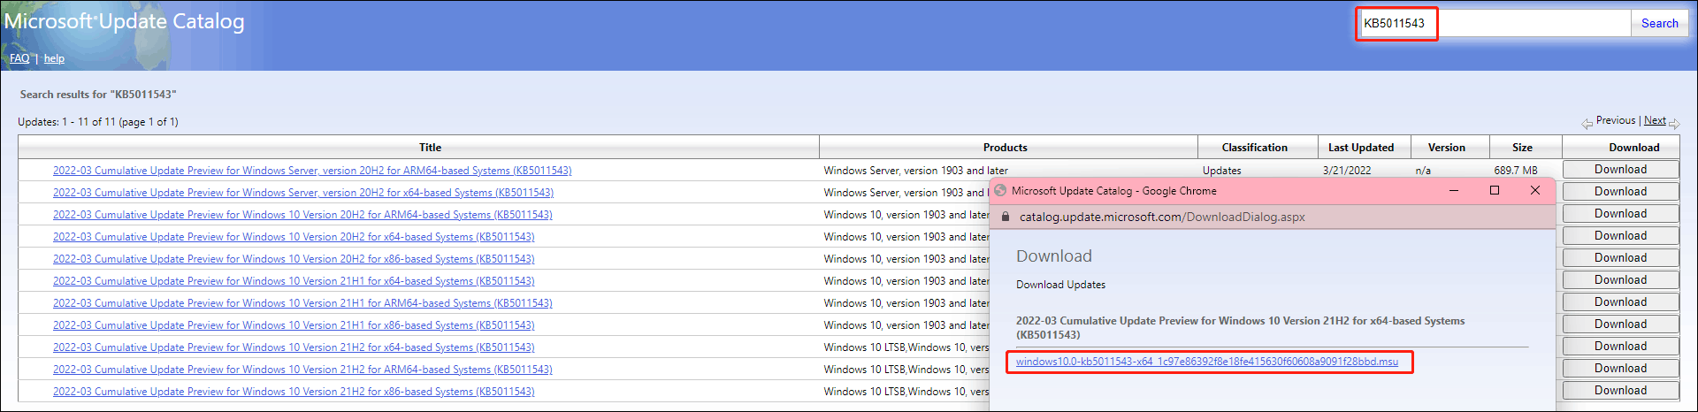Open Windows Server 20H2 ARM64 update link
This screenshot has width=1698, height=412.
click(312, 171)
